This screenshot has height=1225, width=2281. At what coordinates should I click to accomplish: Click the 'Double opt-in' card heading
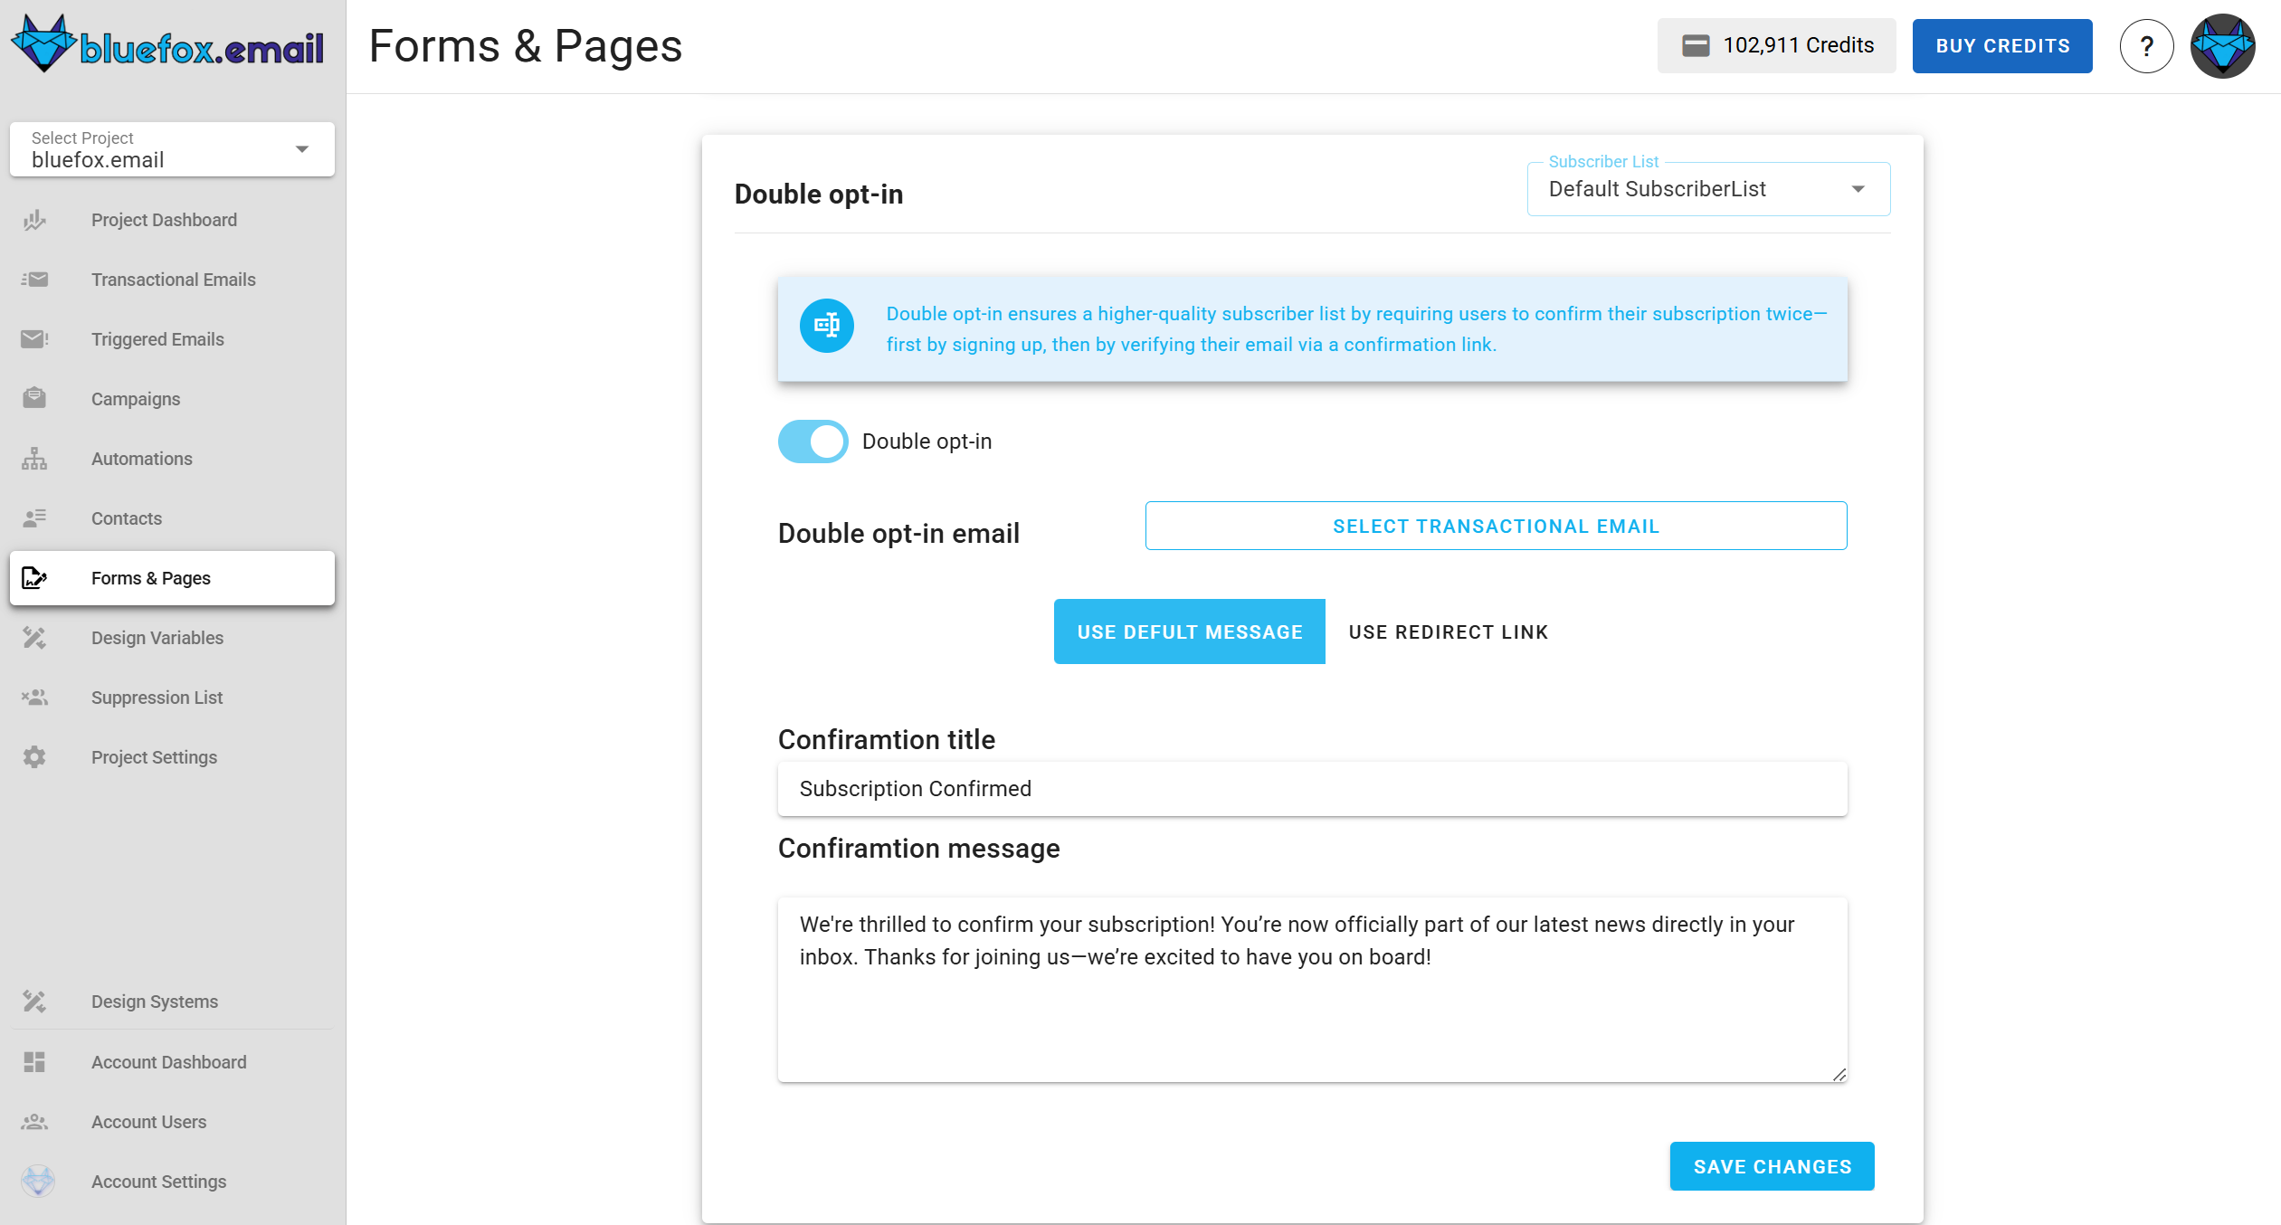819,194
